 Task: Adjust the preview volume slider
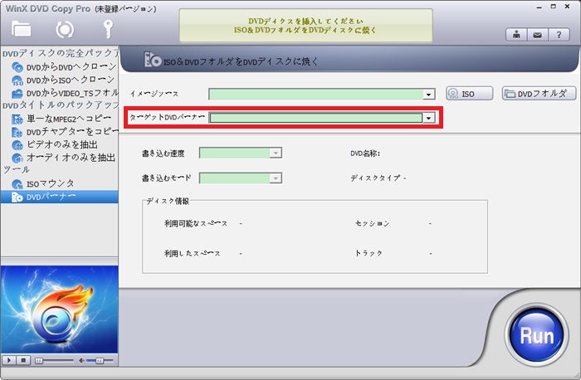point(100,360)
